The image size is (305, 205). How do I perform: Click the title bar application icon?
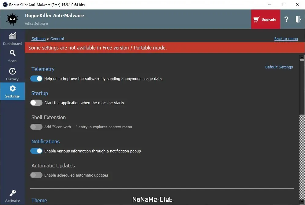[5, 5]
